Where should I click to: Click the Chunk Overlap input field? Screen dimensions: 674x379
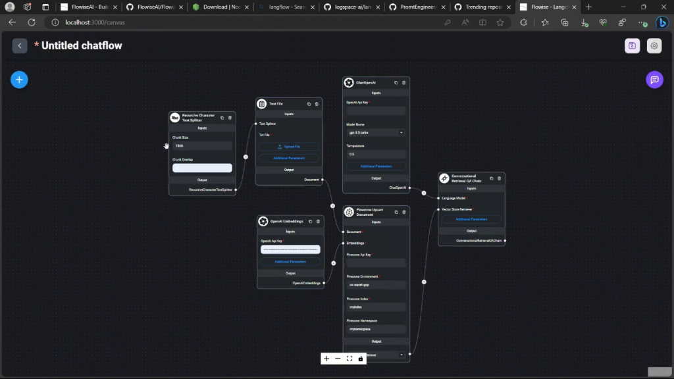(202, 168)
